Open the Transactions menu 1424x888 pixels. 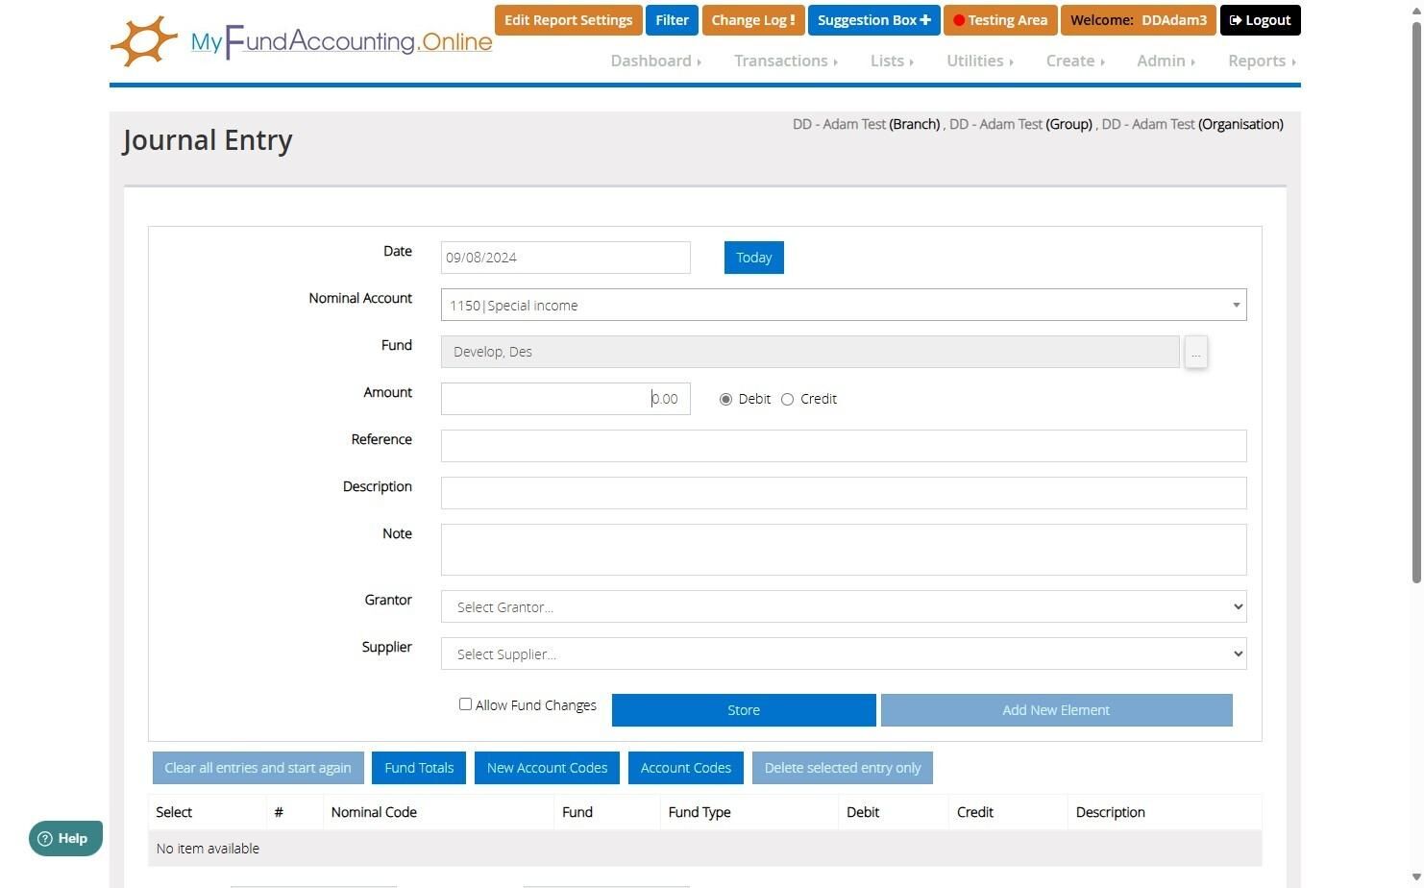(x=785, y=61)
